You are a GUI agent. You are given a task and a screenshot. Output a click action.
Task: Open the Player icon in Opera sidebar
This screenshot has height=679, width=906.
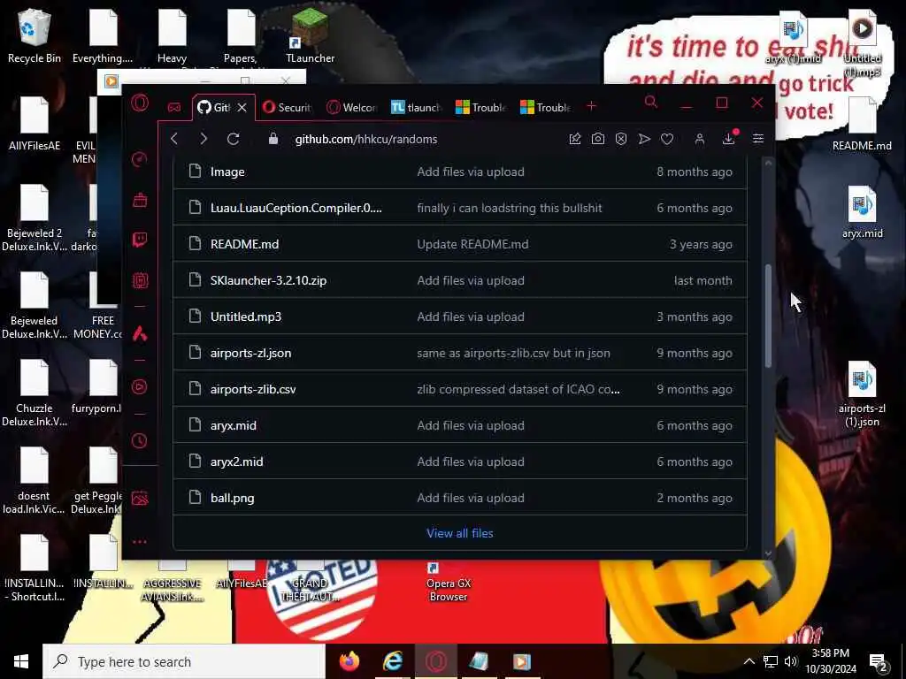[x=139, y=387]
